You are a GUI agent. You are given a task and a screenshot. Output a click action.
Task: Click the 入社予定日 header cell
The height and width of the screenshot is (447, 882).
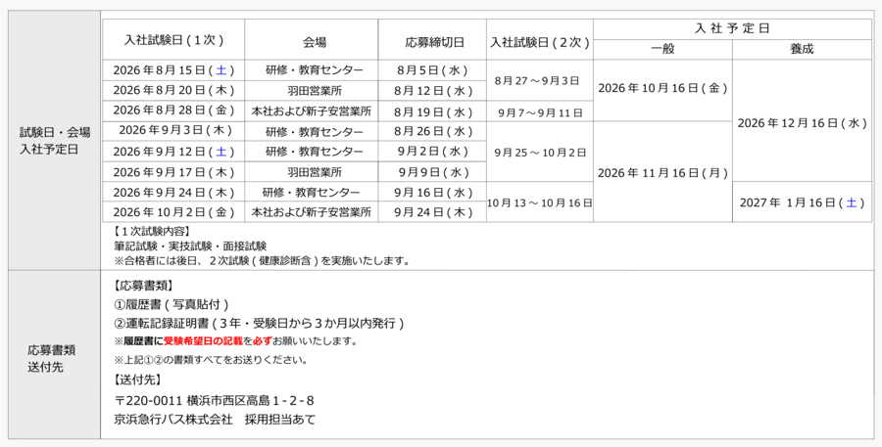pyautogui.click(x=732, y=29)
